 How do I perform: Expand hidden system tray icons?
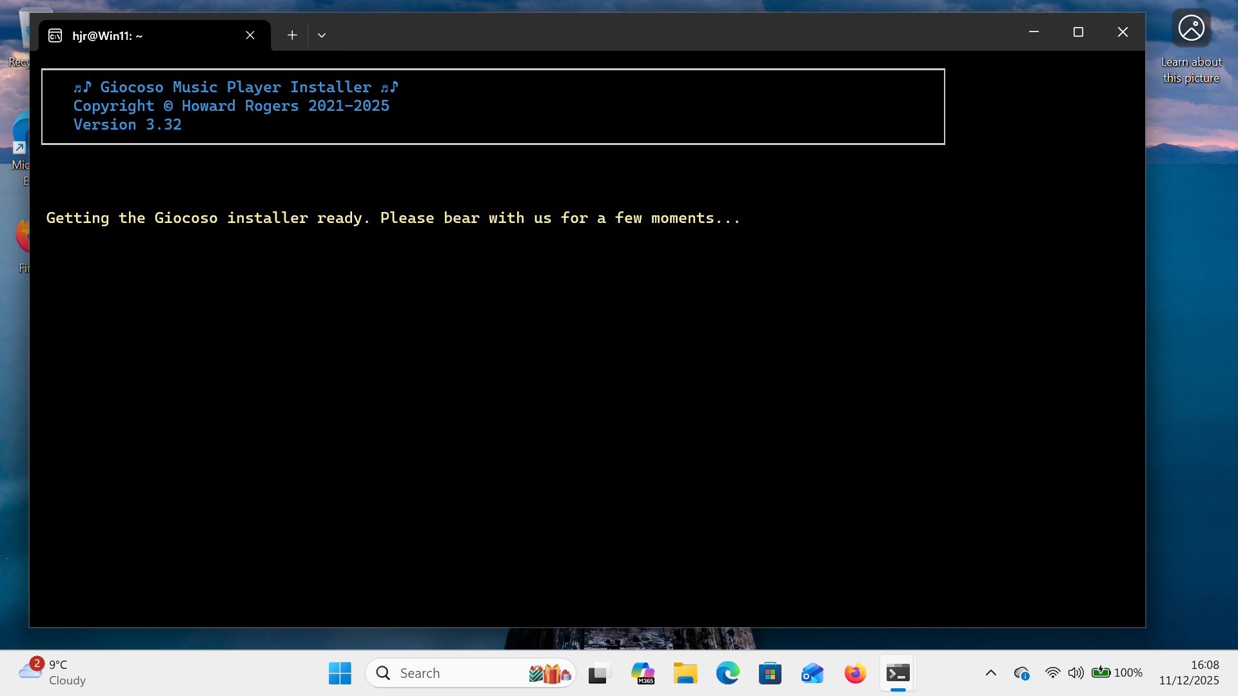click(991, 673)
